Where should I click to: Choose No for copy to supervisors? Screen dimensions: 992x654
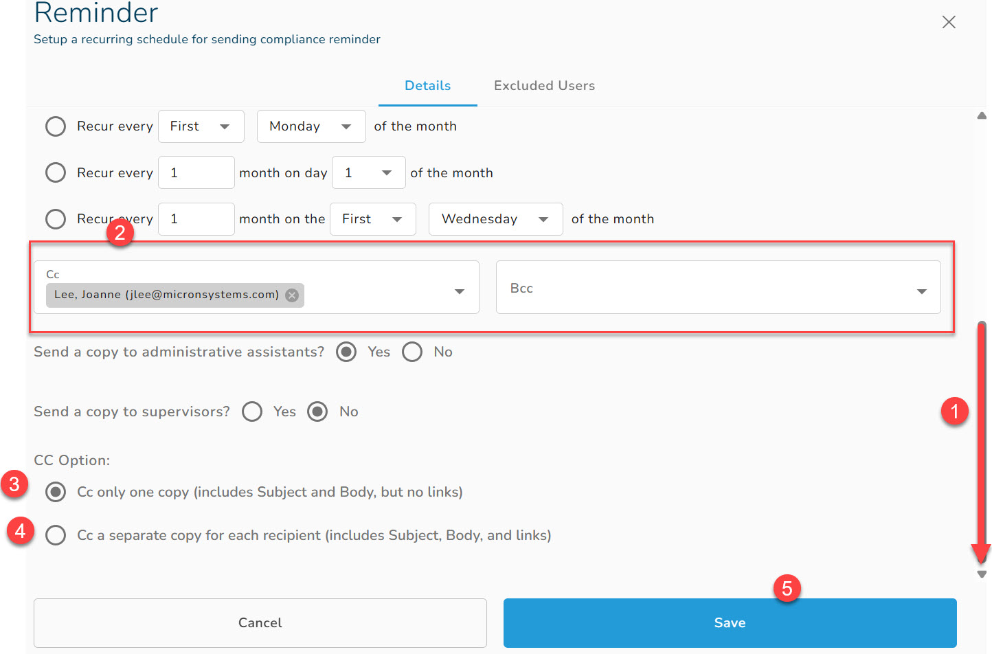pos(317,411)
